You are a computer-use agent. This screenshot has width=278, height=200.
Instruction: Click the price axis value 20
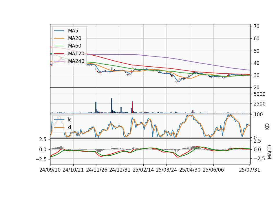pos(256,88)
